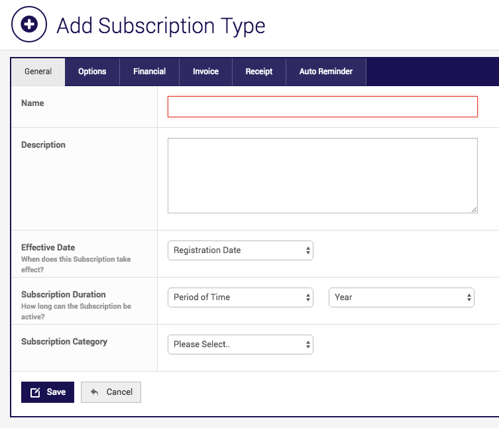Switch to the General tab
This screenshot has height=428, width=499.
click(38, 72)
